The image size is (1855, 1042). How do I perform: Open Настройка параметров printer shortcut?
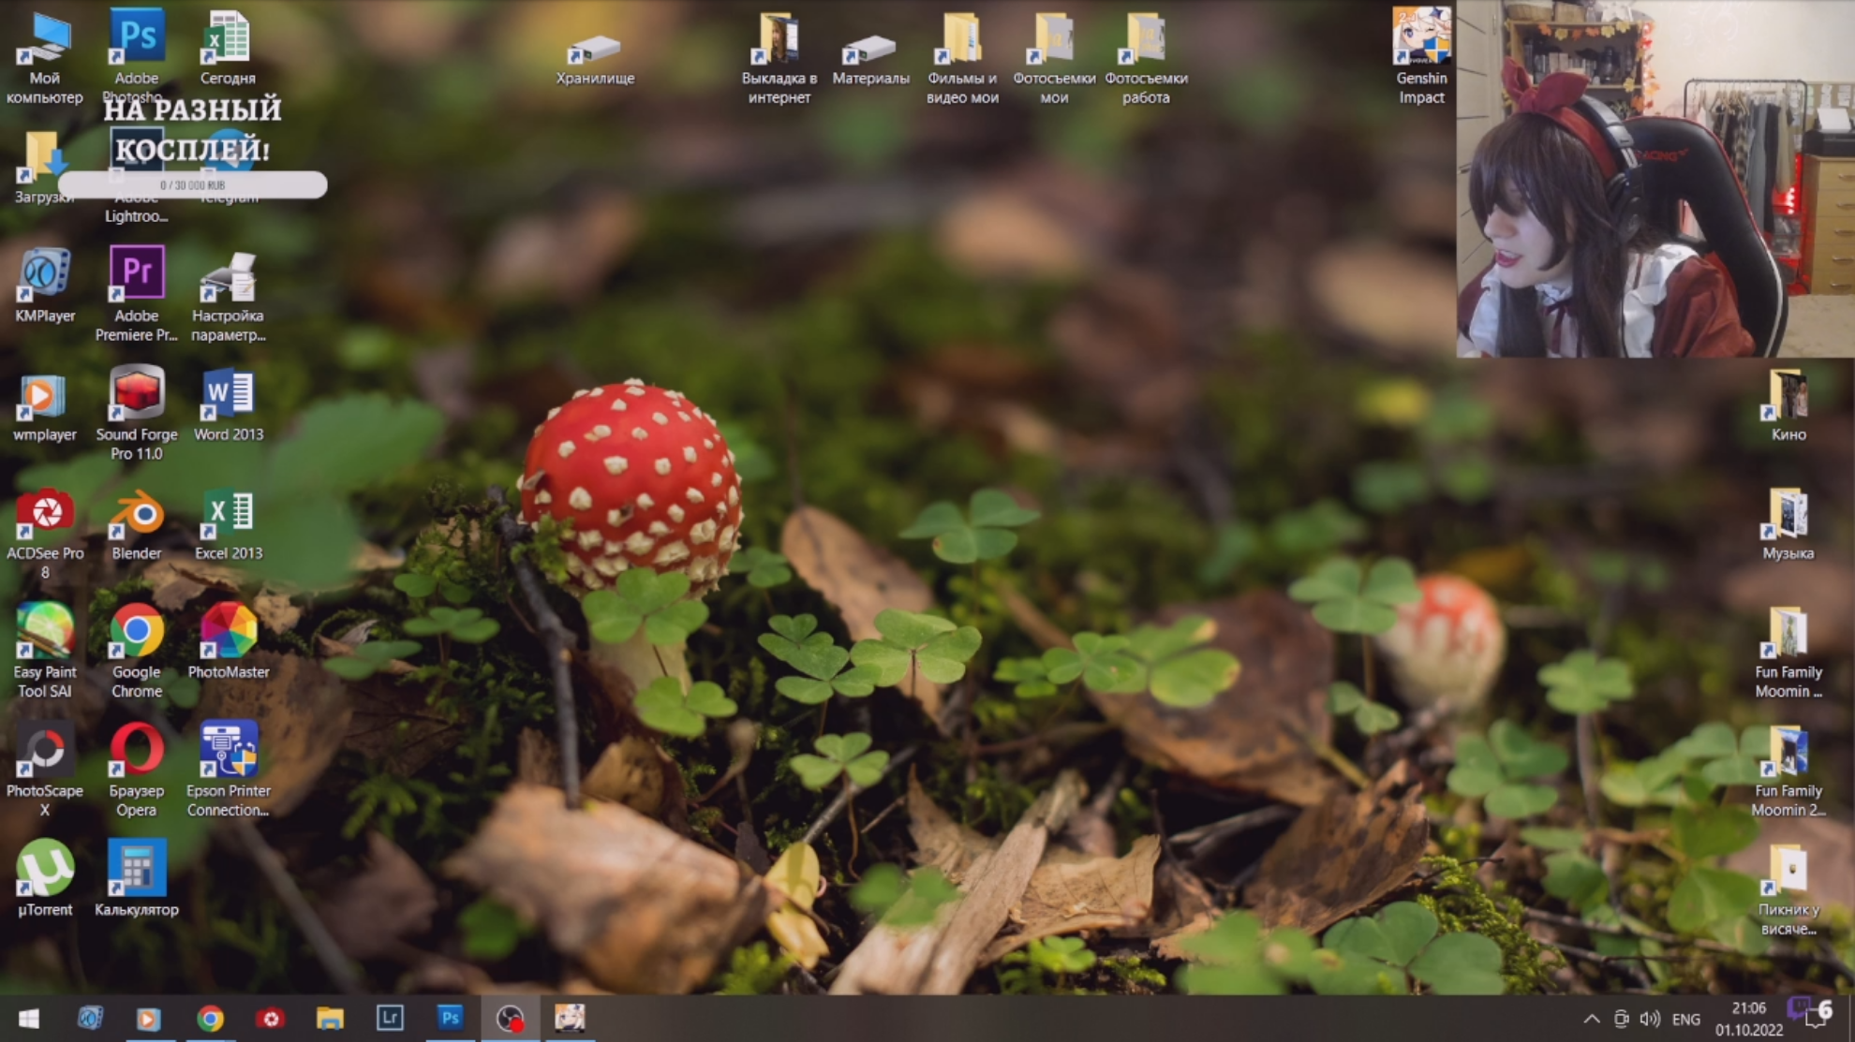[228, 295]
